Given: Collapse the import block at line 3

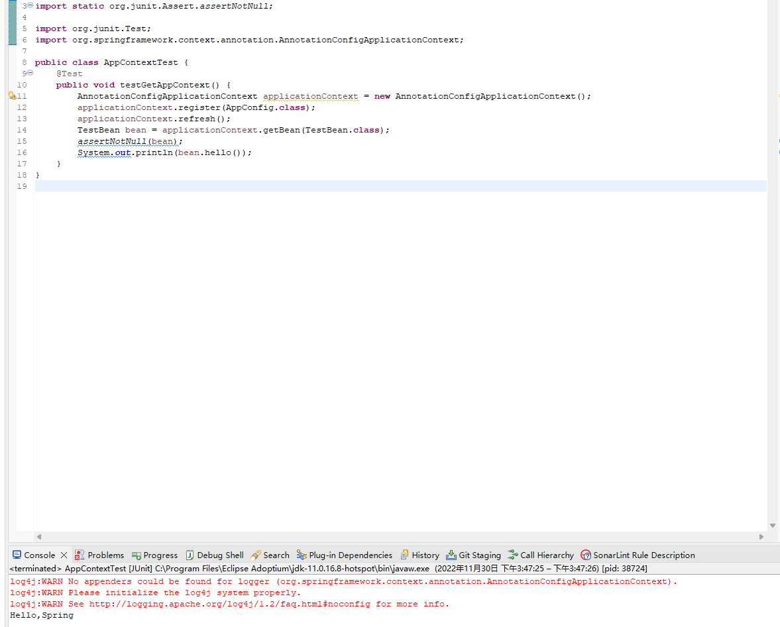Looking at the screenshot, I should pyautogui.click(x=30, y=5).
